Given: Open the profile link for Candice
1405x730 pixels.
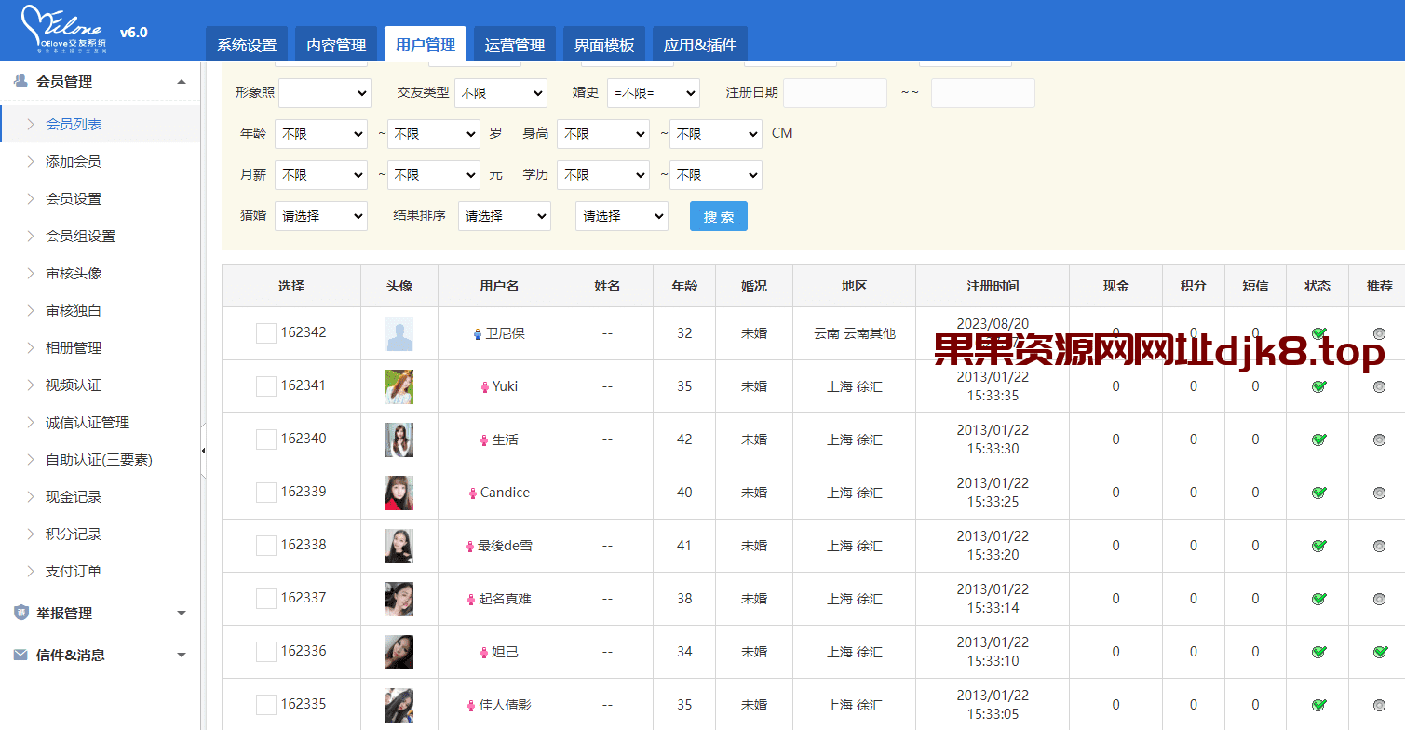Looking at the screenshot, I should 507,493.
